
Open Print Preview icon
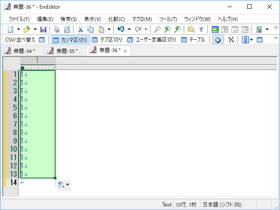click(x=67, y=29)
